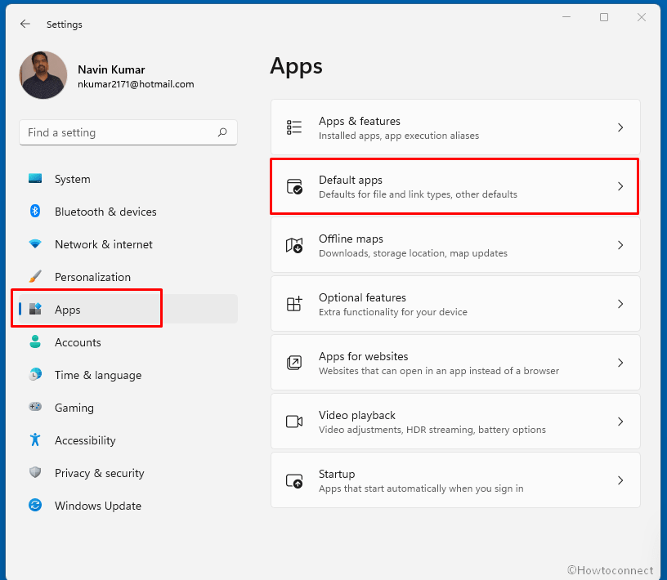
Task: Click the Accounts person icon
Action: click(35, 342)
